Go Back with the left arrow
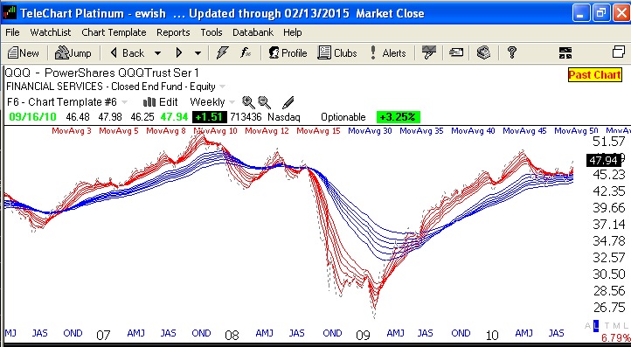Viewport: 631px width, 347px height. pyautogui.click(x=128, y=52)
